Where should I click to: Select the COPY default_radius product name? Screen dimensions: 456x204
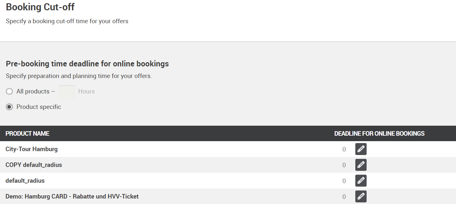click(x=34, y=165)
